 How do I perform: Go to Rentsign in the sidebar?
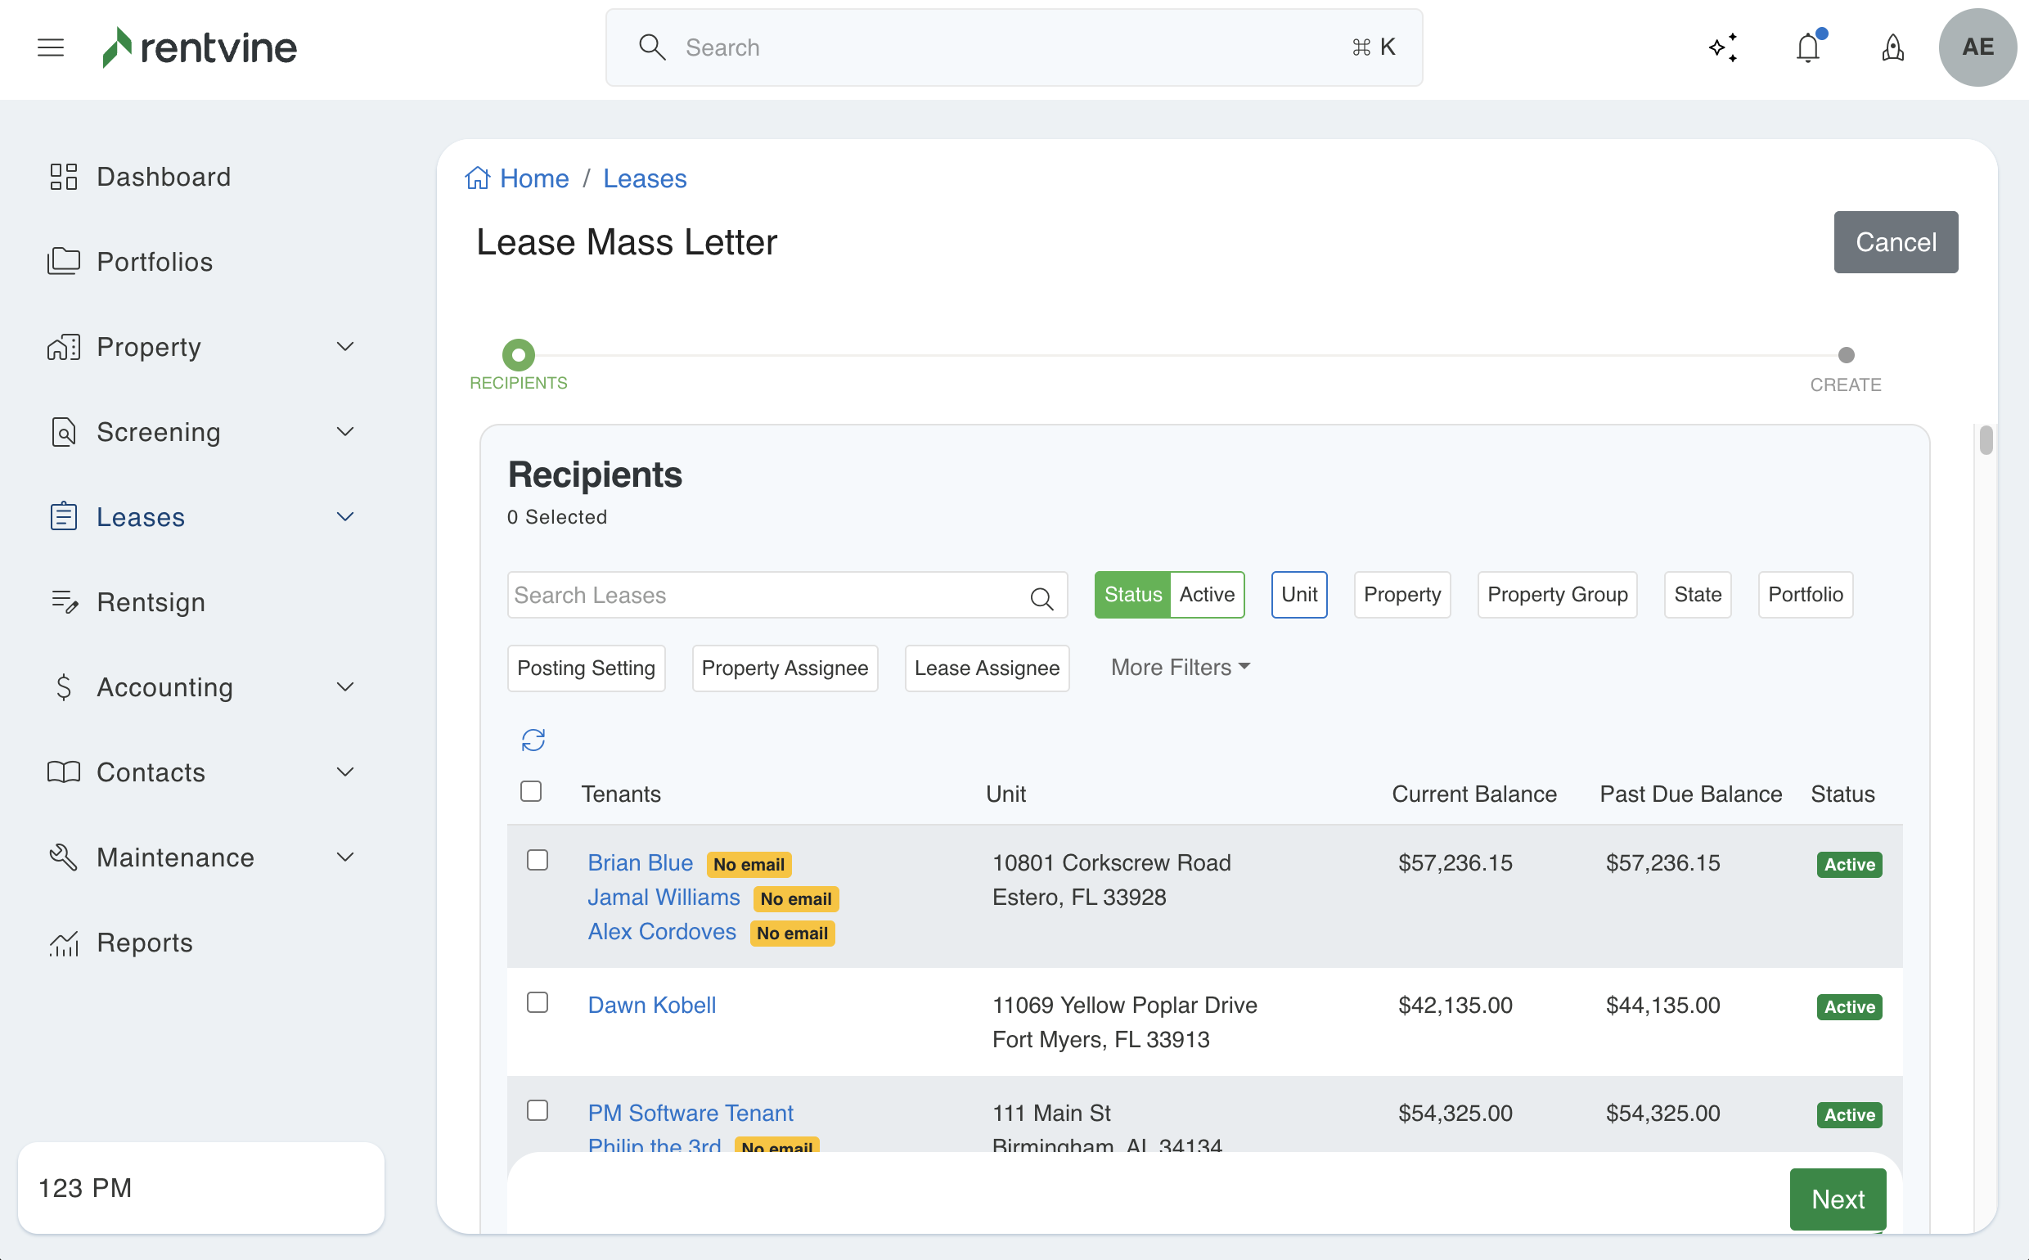tap(150, 601)
